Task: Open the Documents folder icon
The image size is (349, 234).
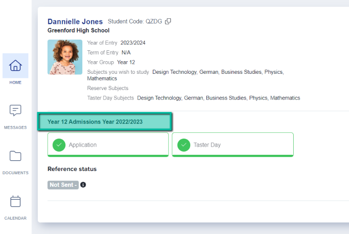Action: (15, 156)
